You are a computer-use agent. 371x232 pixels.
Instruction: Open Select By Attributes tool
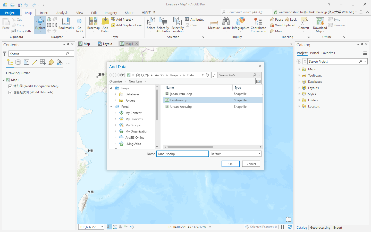pyautogui.click(x=163, y=25)
